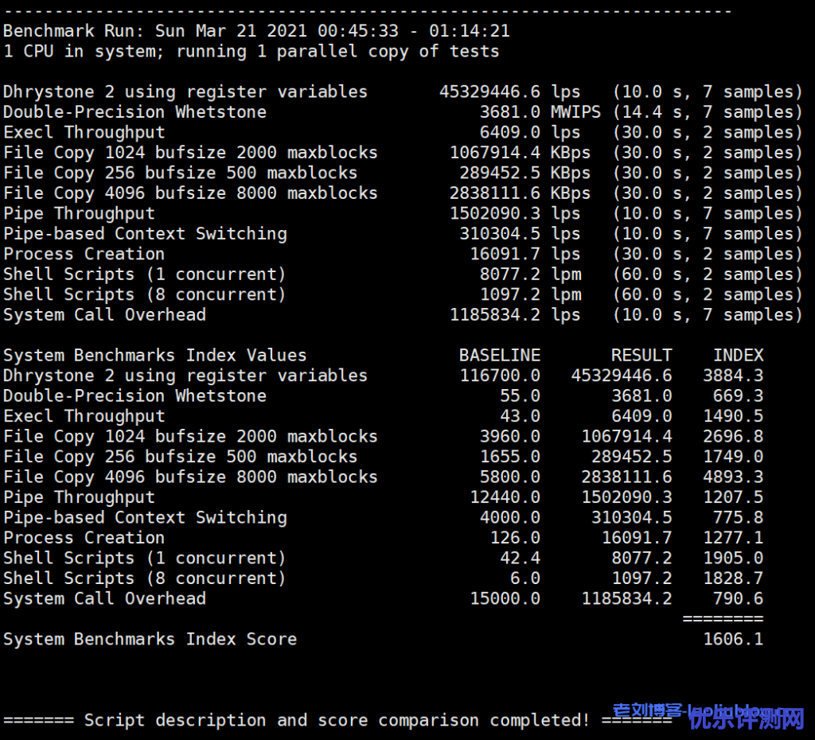Select baseline value 4000.0 for Context Switching
The image size is (815, 740).
(510, 517)
